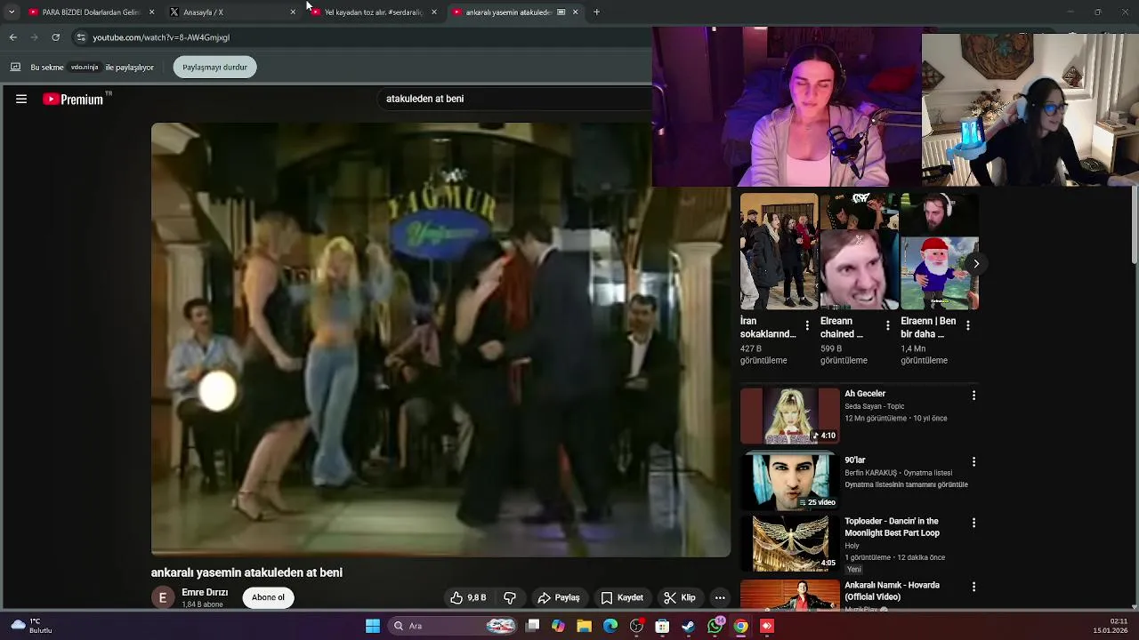Focus the YouTube search field
Image resolution: width=1139 pixels, height=640 pixels.
coord(516,99)
